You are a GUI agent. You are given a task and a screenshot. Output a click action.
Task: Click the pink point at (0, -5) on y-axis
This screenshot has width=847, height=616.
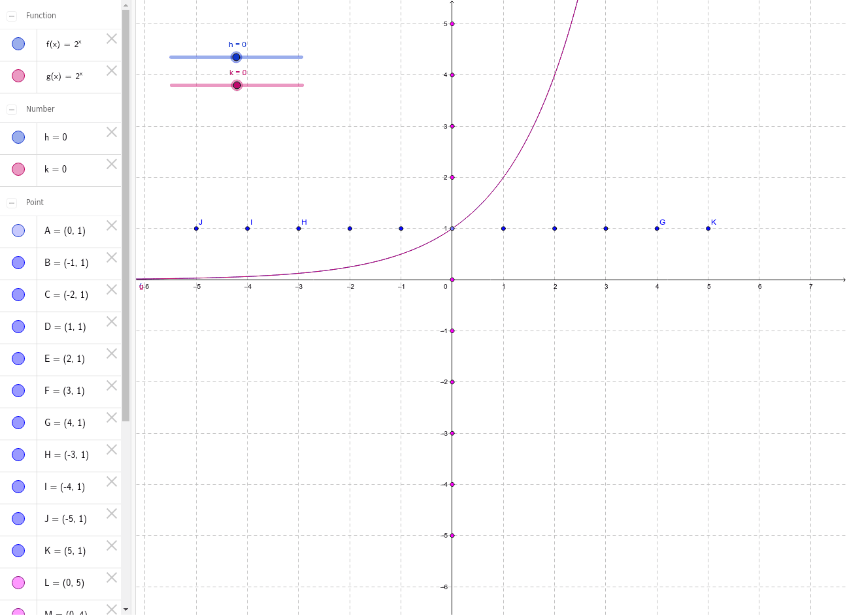pos(452,535)
